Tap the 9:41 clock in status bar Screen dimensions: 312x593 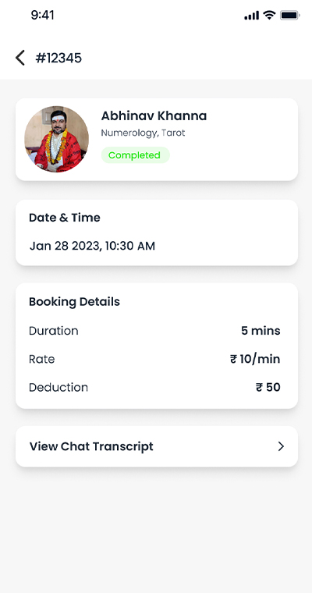click(x=43, y=15)
